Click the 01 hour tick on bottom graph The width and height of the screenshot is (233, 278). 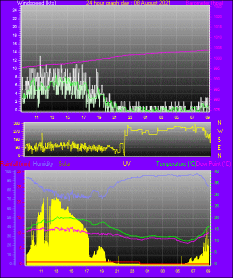coord(147,271)
